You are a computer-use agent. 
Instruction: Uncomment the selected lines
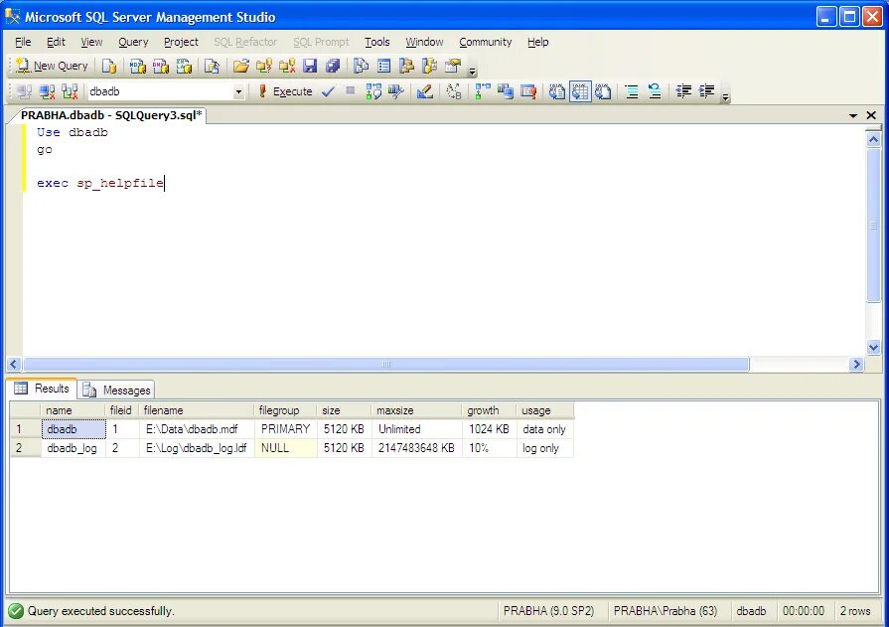pos(655,91)
